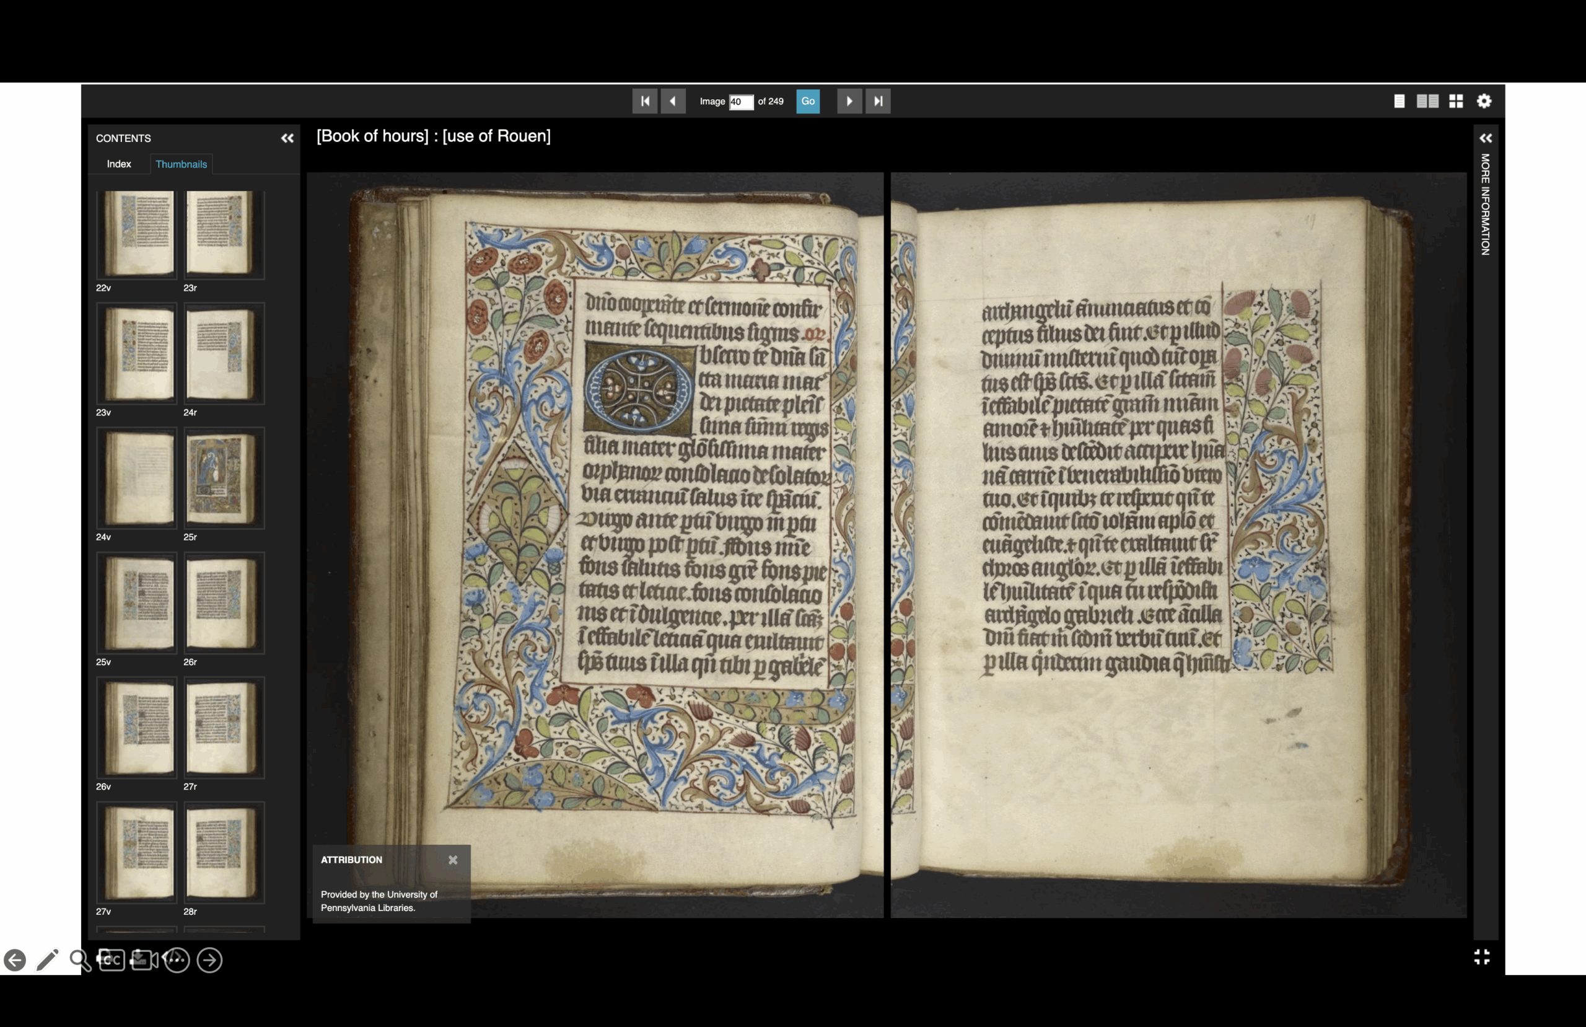The width and height of the screenshot is (1586, 1027).
Task: Click the magnifier search icon
Action: [x=79, y=960]
